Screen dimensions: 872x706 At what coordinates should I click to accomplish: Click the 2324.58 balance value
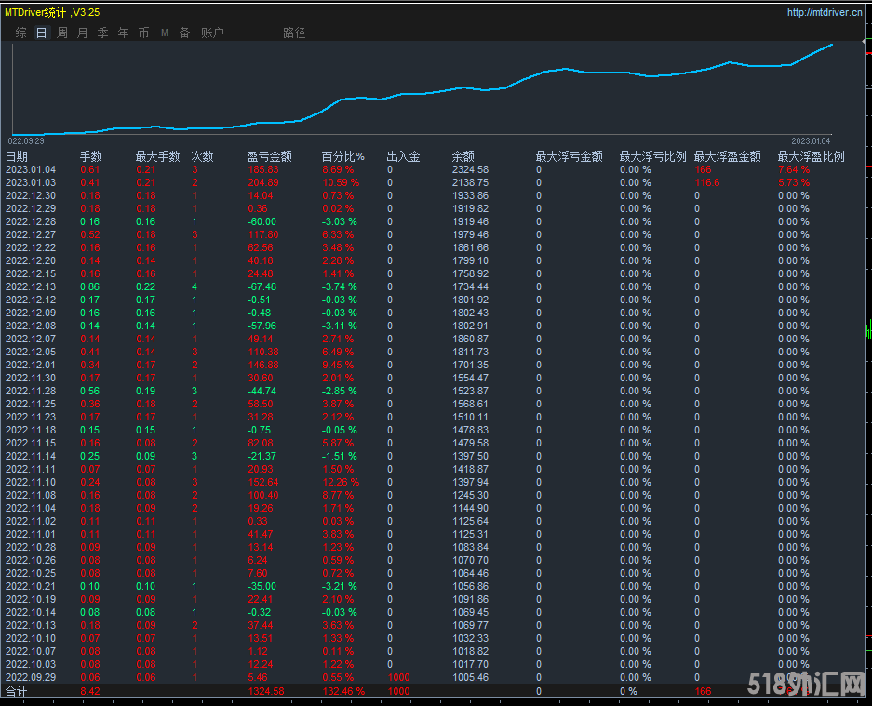coord(471,169)
